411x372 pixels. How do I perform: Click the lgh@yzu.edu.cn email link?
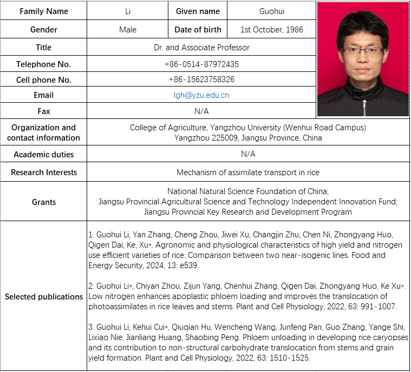tap(201, 95)
